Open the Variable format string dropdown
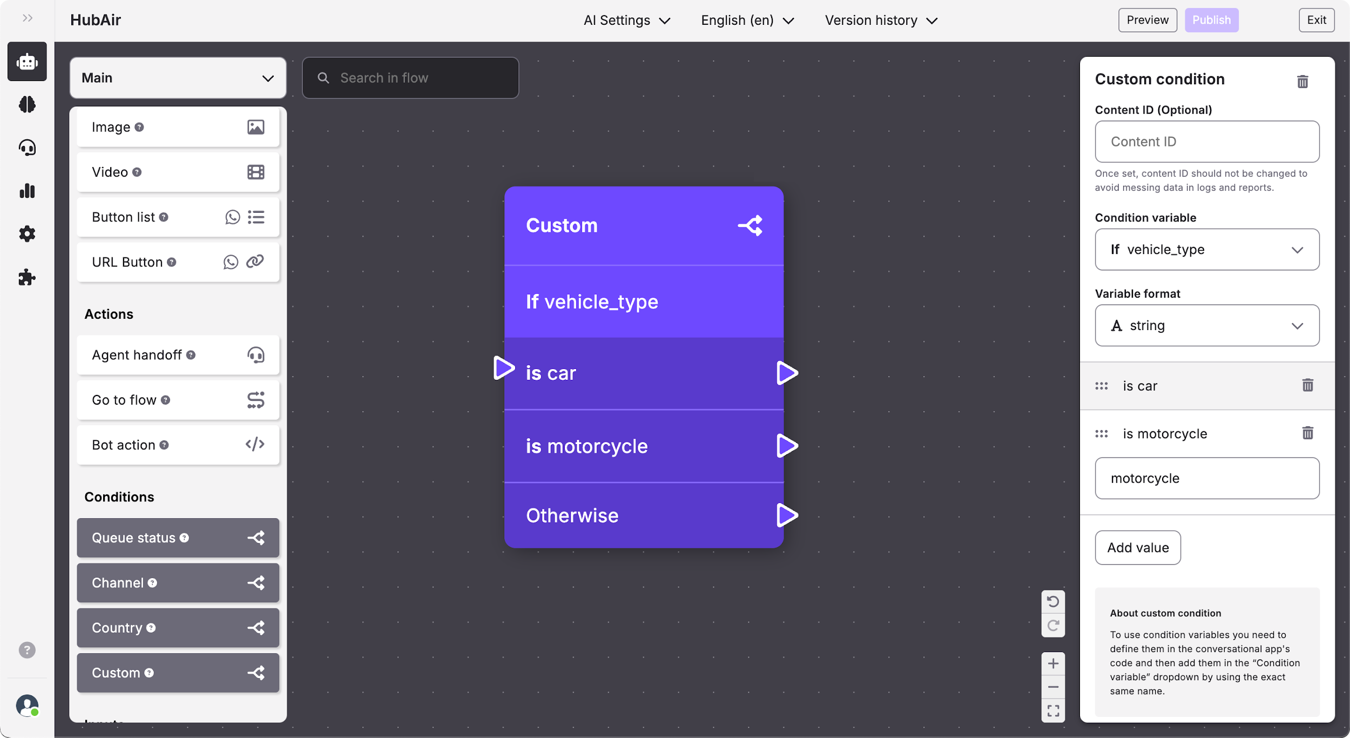 tap(1207, 326)
